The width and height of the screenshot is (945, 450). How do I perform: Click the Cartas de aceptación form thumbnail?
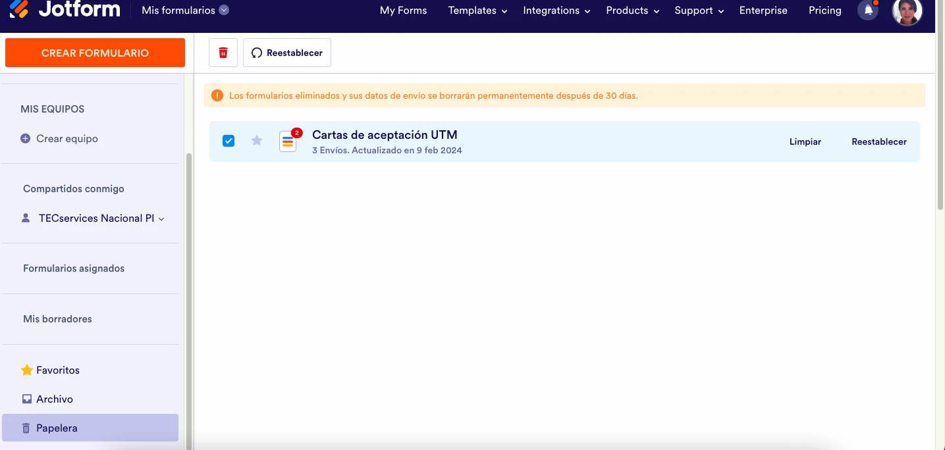coord(288,141)
